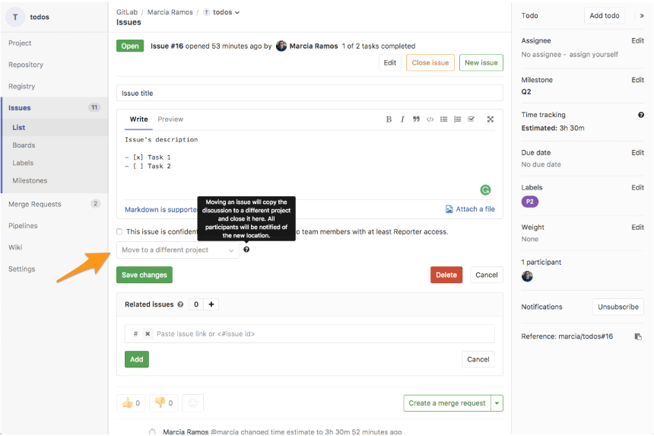Select List under Issues
Image resolution: width=654 pixels, height=436 pixels.
pos(19,128)
